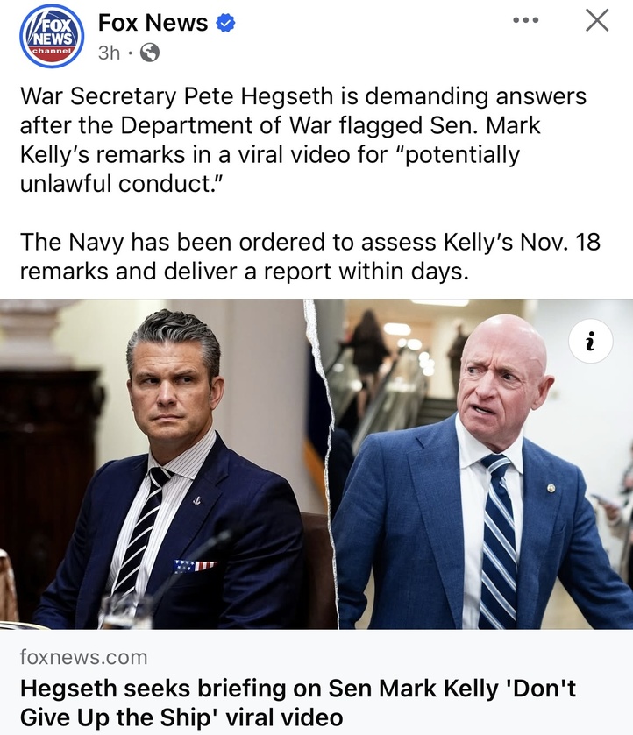
Task: Open the Fox News channel logo avatar
Action: tap(52, 36)
